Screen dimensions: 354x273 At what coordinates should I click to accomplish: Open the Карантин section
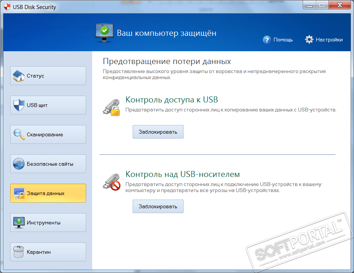(x=48, y=252)
